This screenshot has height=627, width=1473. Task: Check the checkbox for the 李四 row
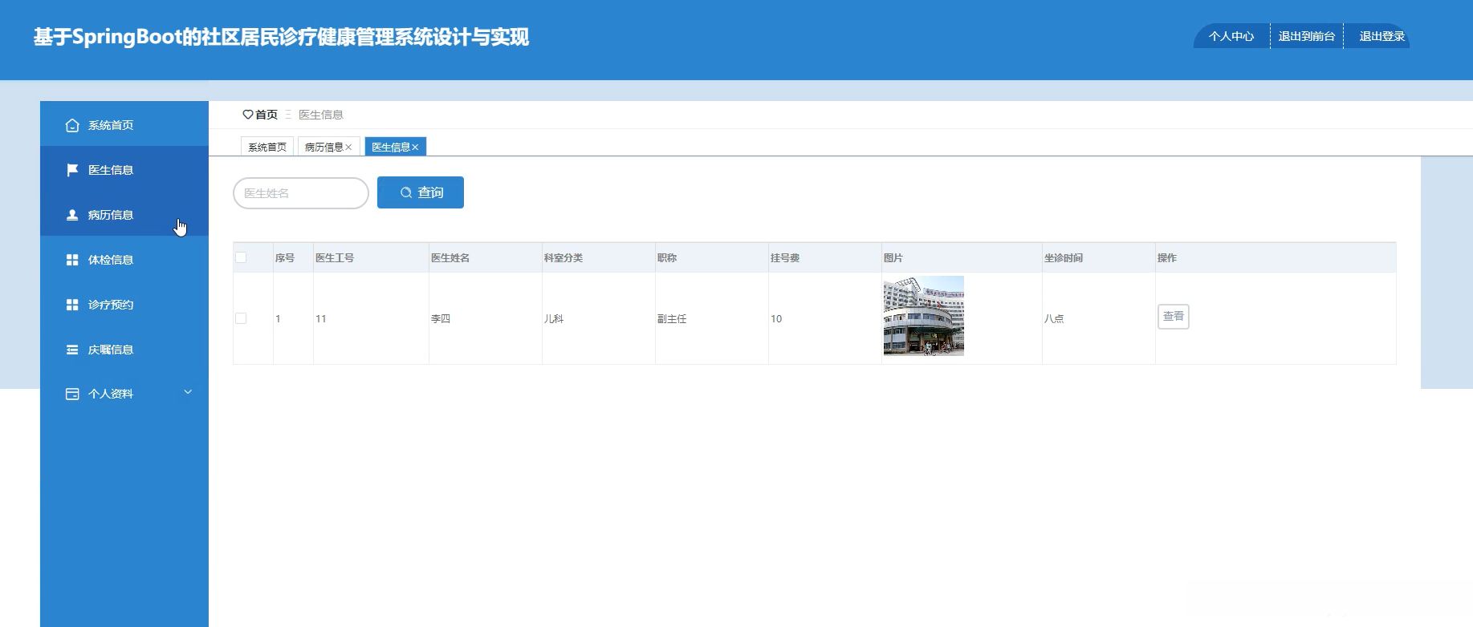241,318
